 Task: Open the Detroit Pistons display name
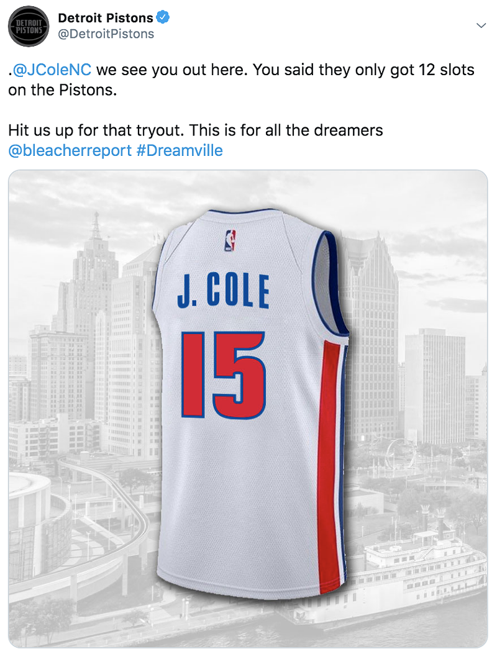coord(106,18)
